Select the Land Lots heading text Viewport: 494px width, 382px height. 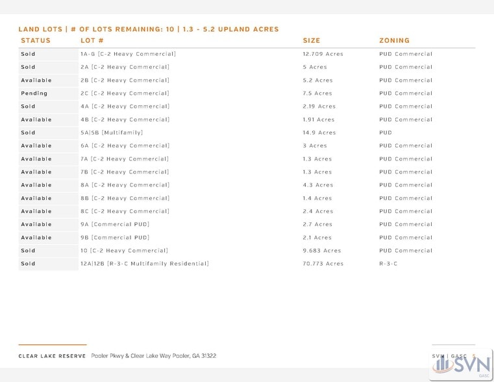click(x=148, y=29)
